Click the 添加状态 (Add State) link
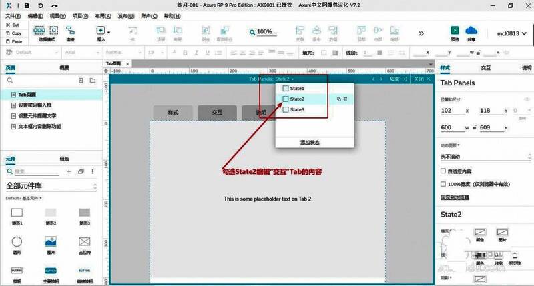 coord(310,143)
